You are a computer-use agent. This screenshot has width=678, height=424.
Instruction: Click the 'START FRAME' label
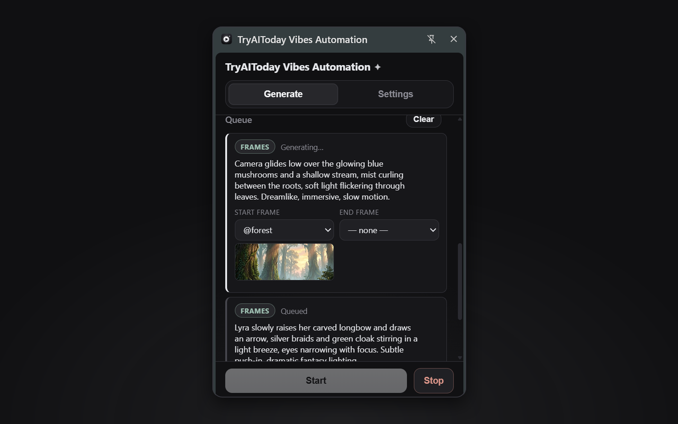point(257,212)
